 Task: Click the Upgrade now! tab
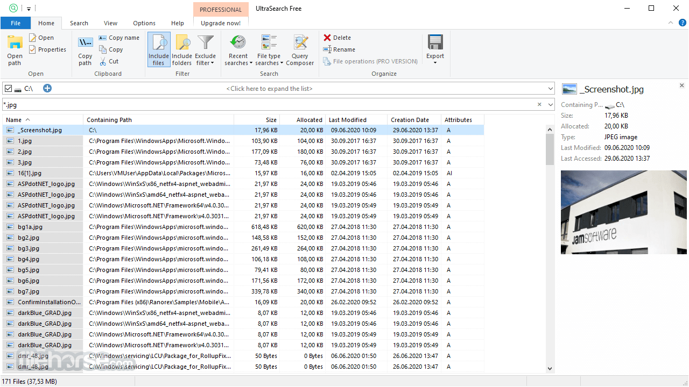click(x=221, y=23)
